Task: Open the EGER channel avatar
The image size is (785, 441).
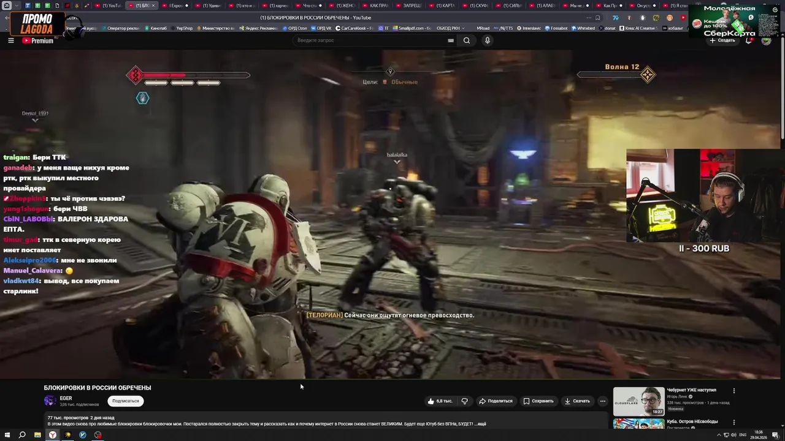Action: [50, 401]
